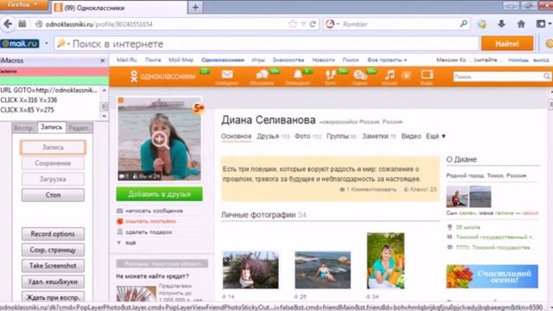The width and height of the screenshot is (553, 311).
Task: Click iMacros 'Запись' record button
Action: point(53,148)
